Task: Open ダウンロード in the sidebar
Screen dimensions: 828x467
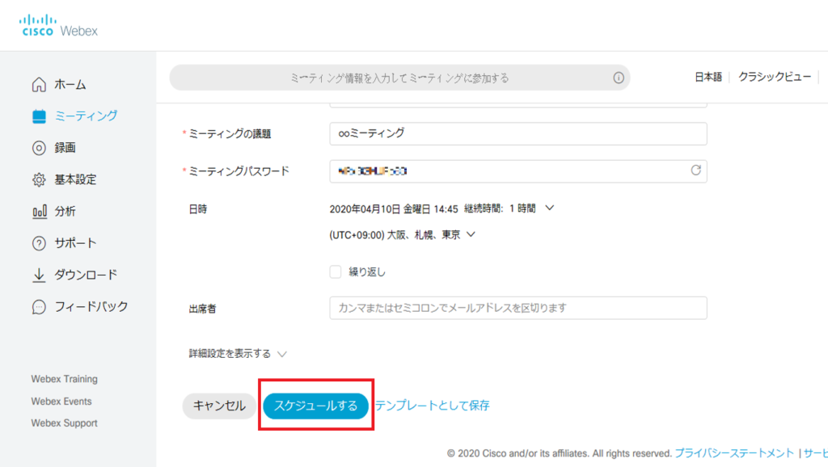Action: [86, 275]
